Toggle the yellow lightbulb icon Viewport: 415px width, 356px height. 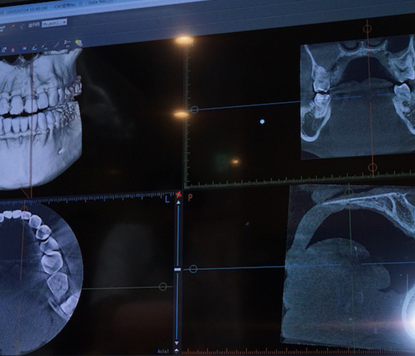click(79, 43)
